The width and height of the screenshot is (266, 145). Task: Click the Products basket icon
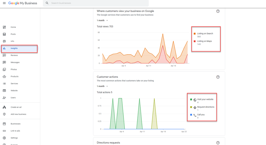(4, 77)
